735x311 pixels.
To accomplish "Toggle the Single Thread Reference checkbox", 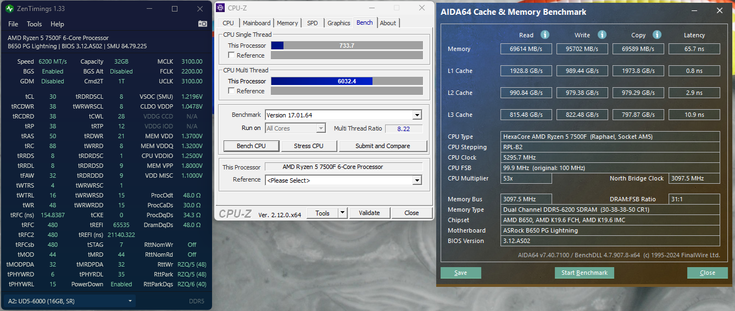I will 231,55.
